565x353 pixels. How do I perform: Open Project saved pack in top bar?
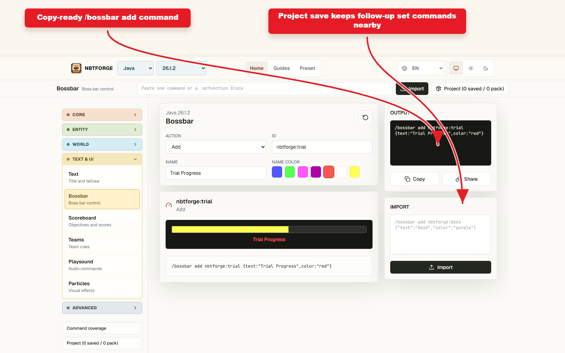[x=470, y=89]
